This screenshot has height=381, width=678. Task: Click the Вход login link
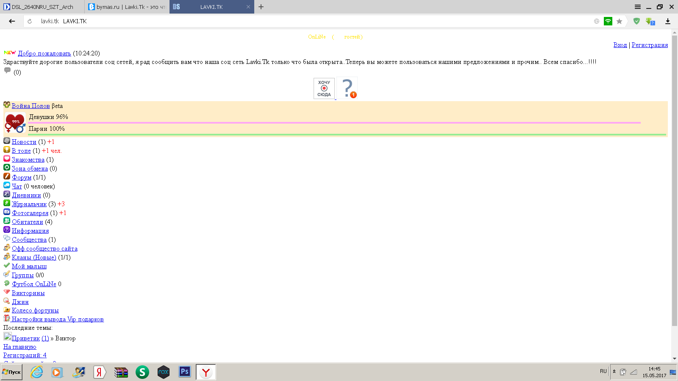[620, 45]
